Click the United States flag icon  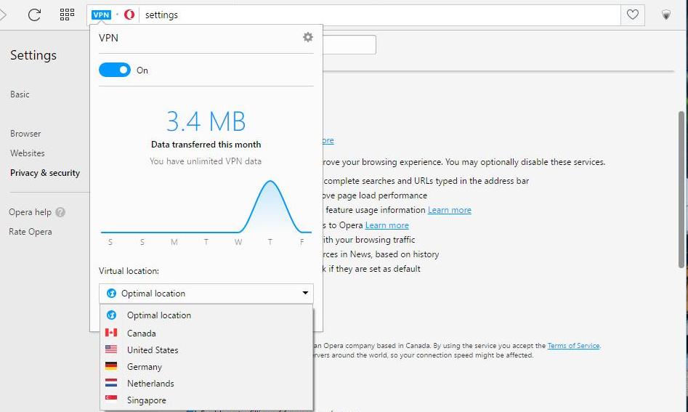tap(111, 350)
